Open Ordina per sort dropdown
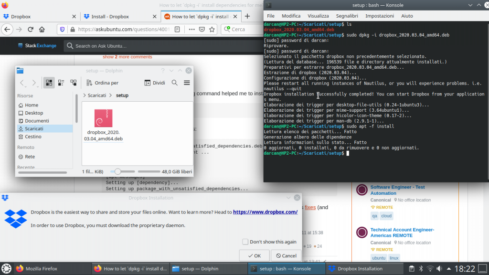 click(x=102, y=83)
